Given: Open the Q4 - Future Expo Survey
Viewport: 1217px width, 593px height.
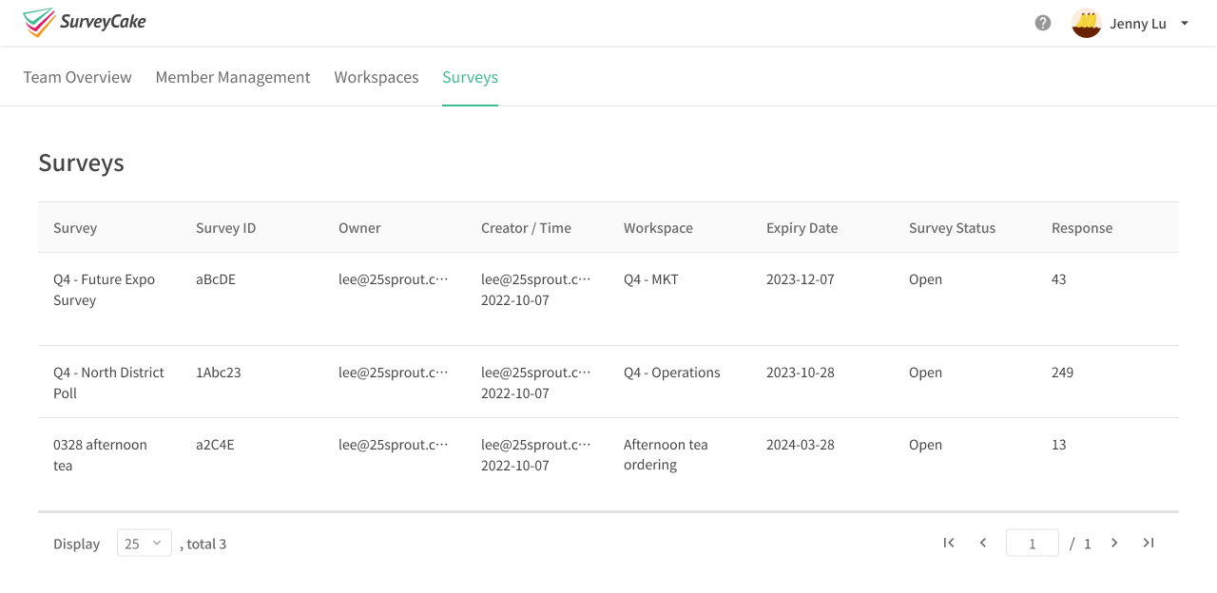Looking at the screenshot, I should (105, 289).
